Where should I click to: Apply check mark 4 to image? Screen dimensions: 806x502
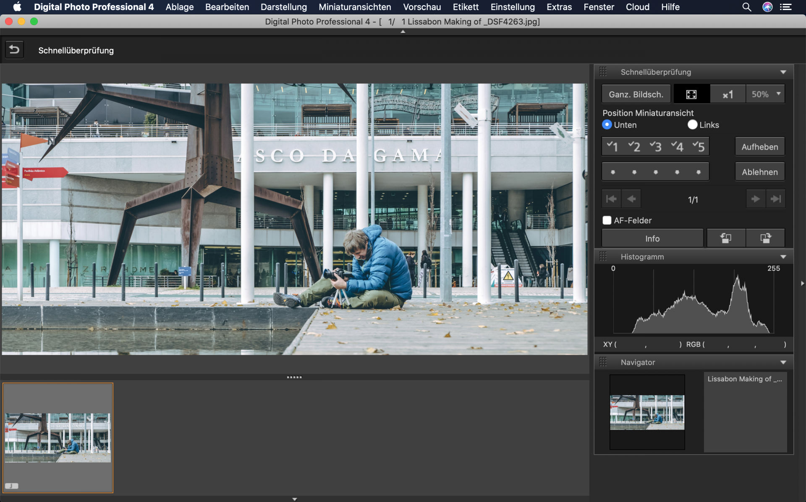coord(677,147)
